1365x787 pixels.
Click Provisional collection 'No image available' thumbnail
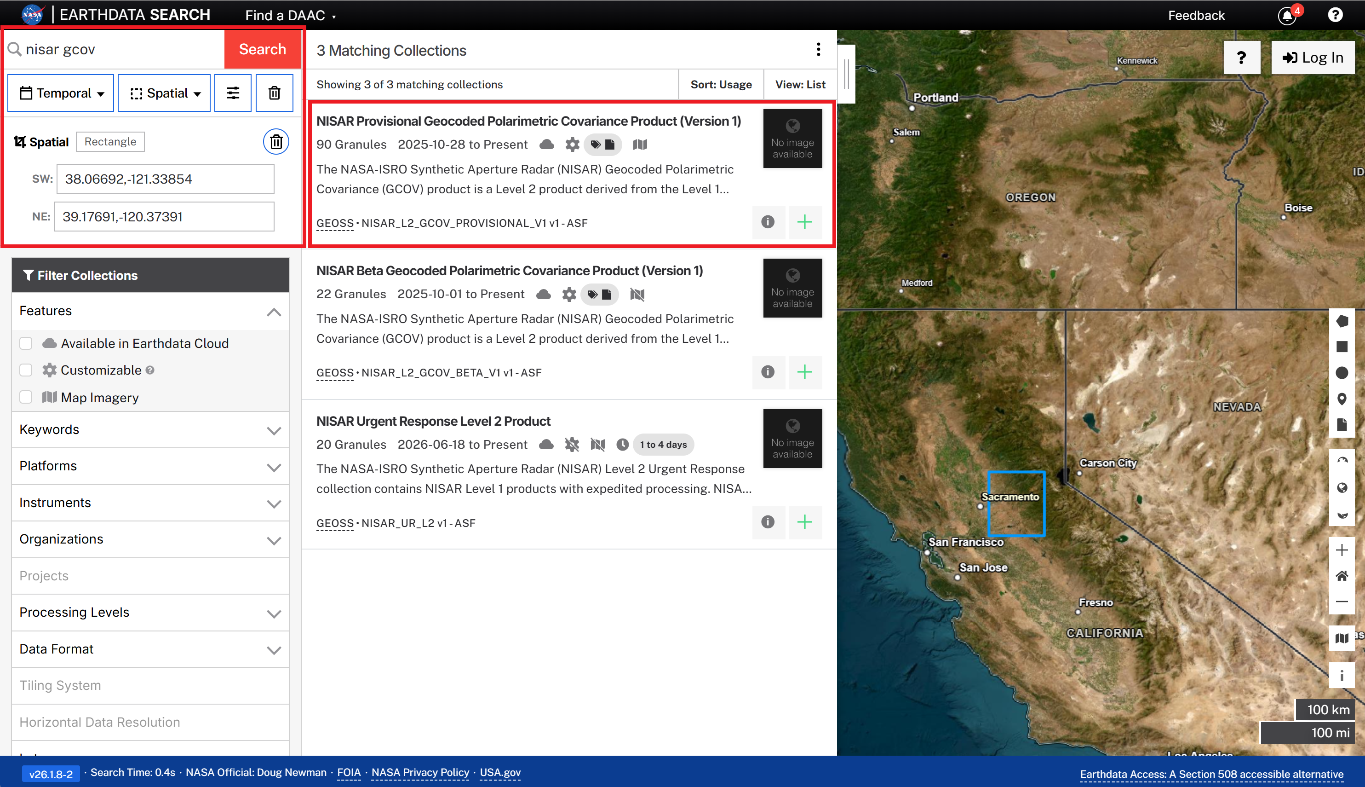click(x=792, y=139)
